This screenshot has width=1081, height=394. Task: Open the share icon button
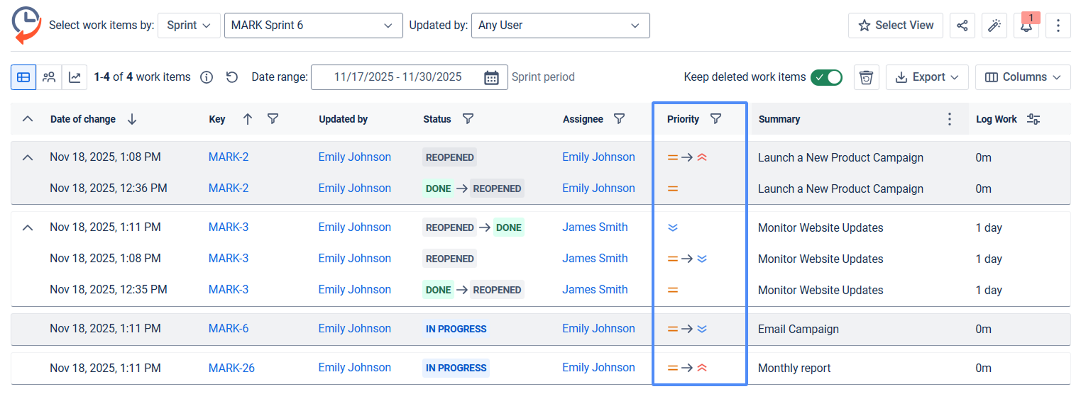(962, 26)
